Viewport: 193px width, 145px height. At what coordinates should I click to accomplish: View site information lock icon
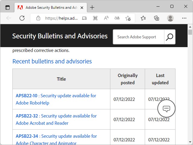38,18
